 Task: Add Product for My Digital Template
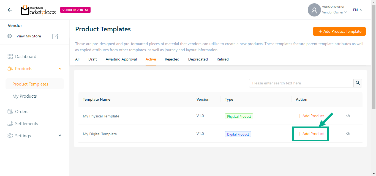coord(310,134)
